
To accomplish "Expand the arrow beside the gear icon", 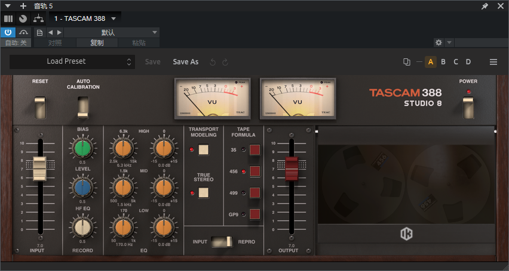I will 449,42.
